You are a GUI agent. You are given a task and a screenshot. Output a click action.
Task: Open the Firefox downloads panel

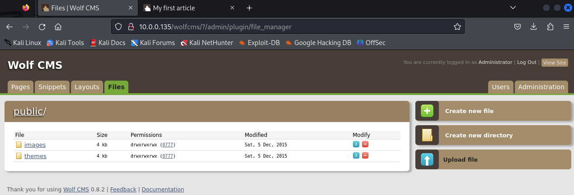(534, 27)
